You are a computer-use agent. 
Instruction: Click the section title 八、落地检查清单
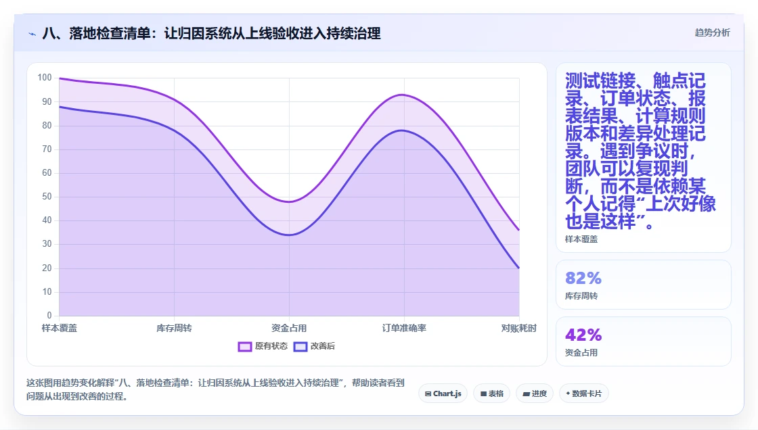point(211,34)
